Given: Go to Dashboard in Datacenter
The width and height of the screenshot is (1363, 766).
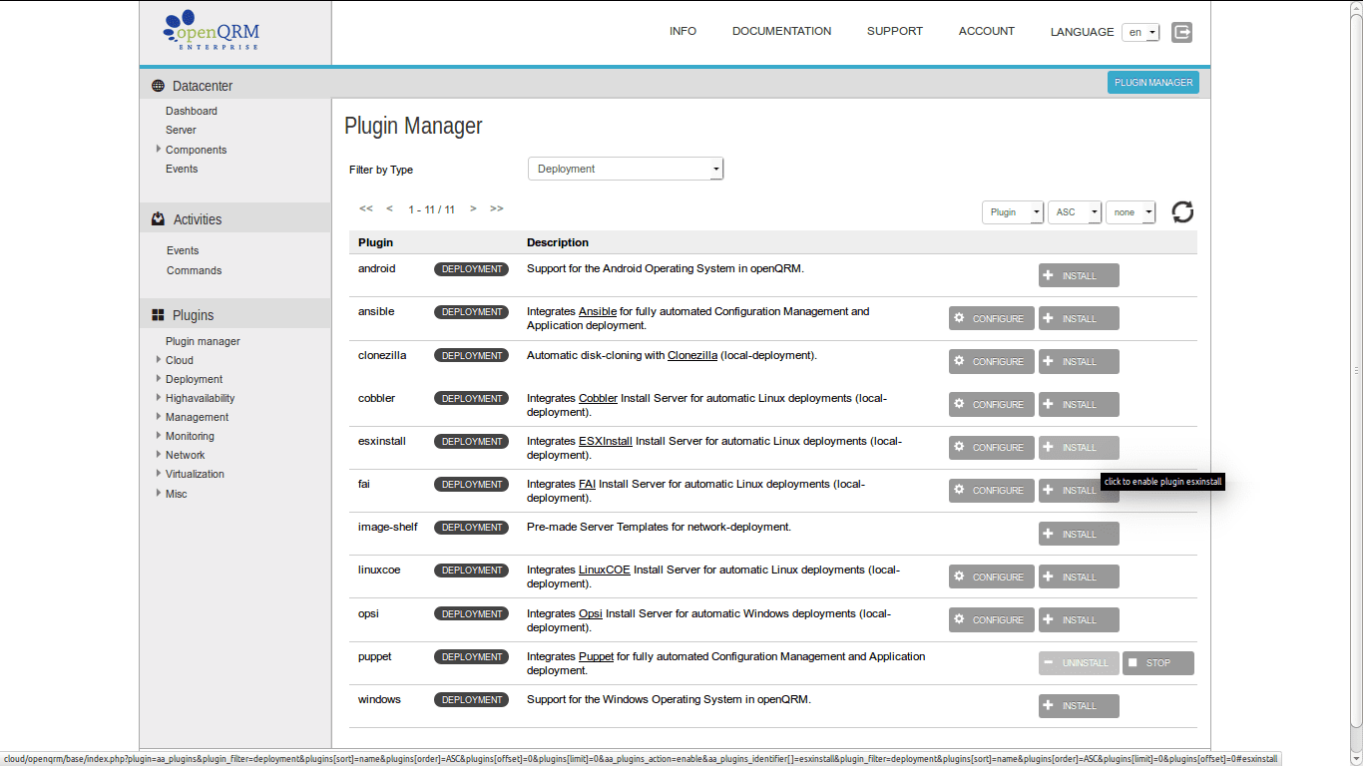Looking at the screenshot, I should (x=192, y=111).
